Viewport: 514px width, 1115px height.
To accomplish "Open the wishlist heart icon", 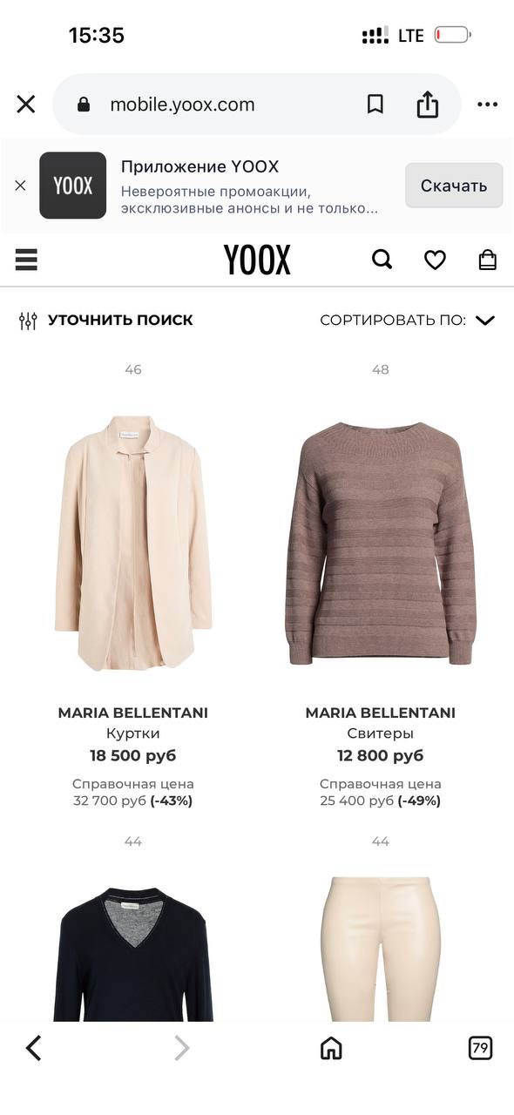I will 435,260.
